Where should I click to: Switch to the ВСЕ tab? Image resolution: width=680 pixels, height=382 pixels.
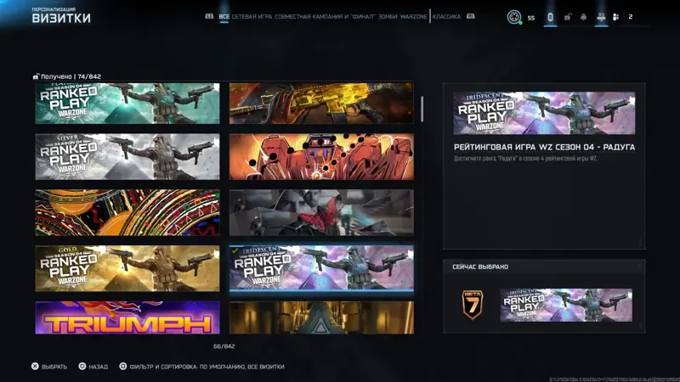click(x=224, y=17)
